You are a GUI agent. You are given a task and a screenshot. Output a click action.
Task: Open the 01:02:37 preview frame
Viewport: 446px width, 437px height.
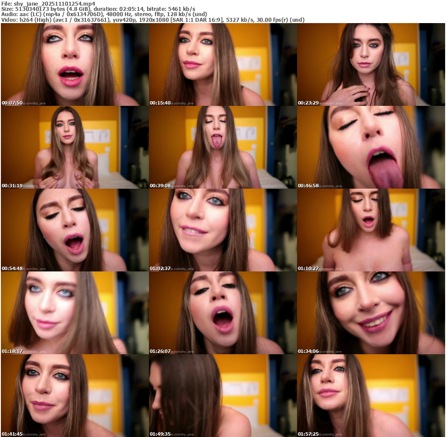click(x=223, y=230)
